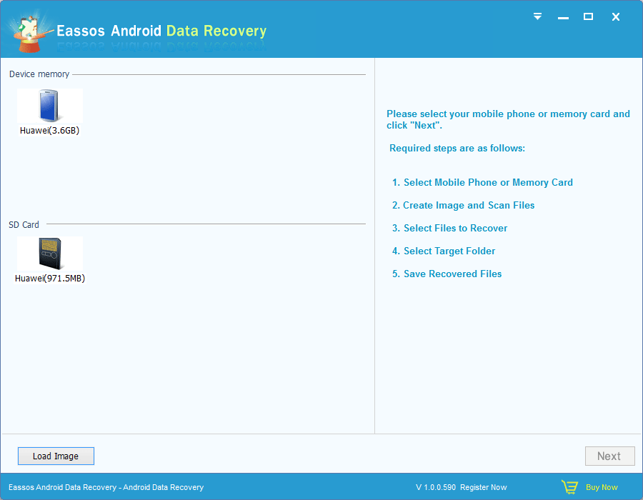The width and height of the screenshot is (643, 500).
Task: Select the Huawei phone device memory icon
Action: click(50, 106)
